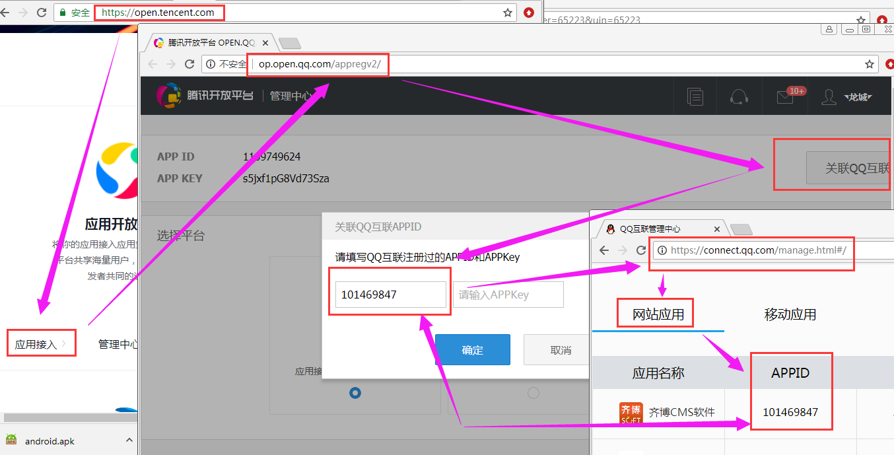Switch to the 网站应用 tab
This screenshot has width=894, height=455.
point(658,314)
